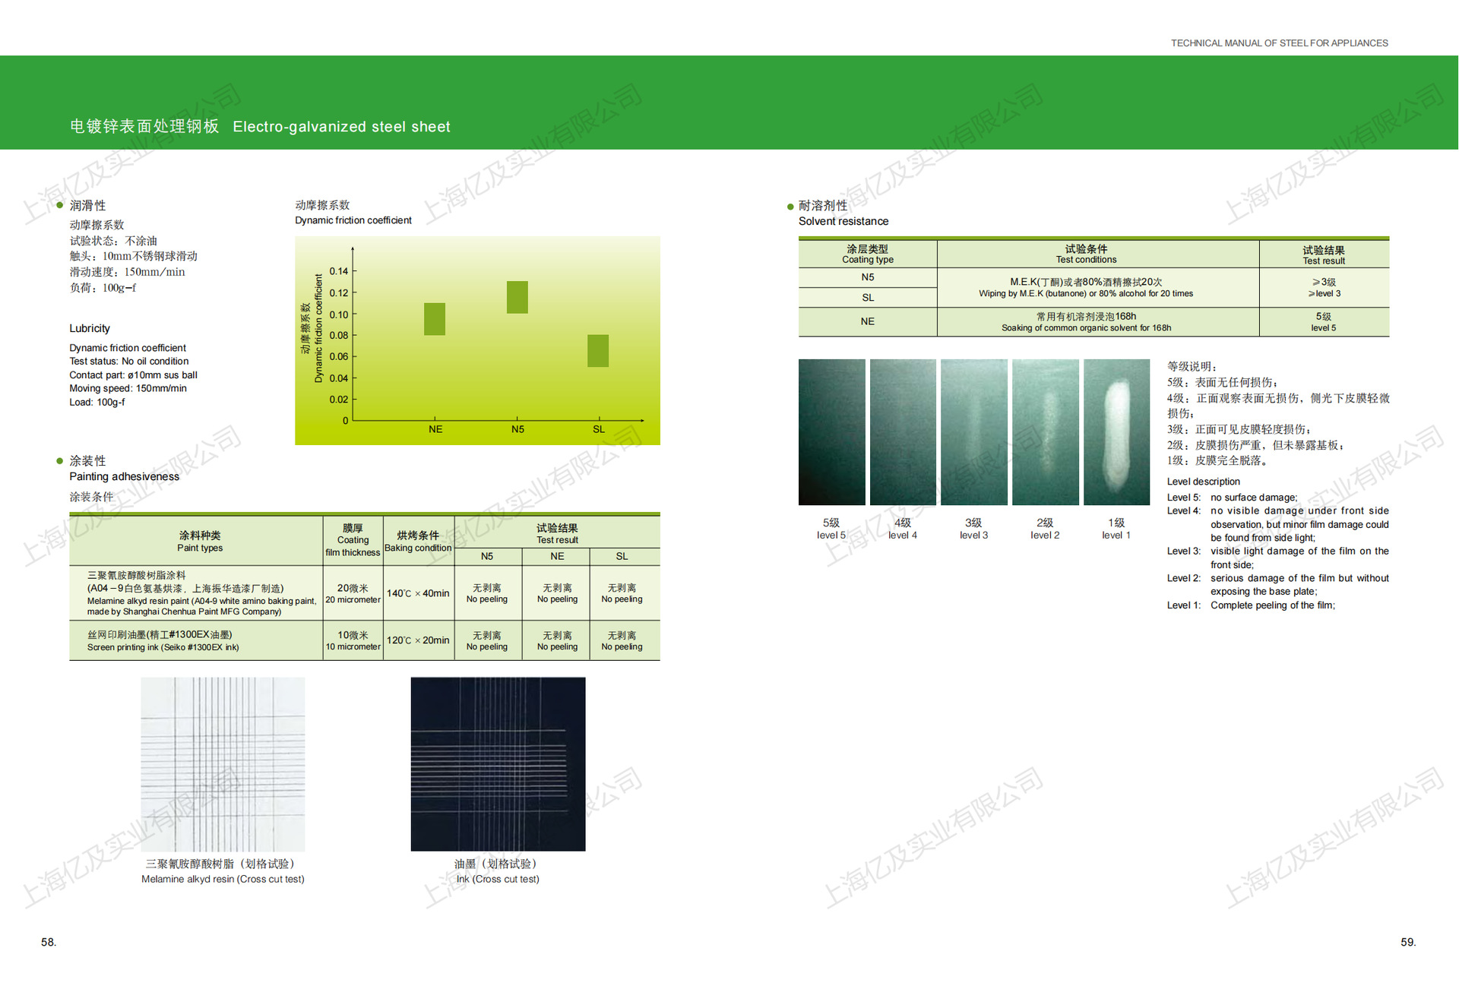Click the level 1 peeled film photo
Screen dimensions: 1459x989
(1116, 431)
